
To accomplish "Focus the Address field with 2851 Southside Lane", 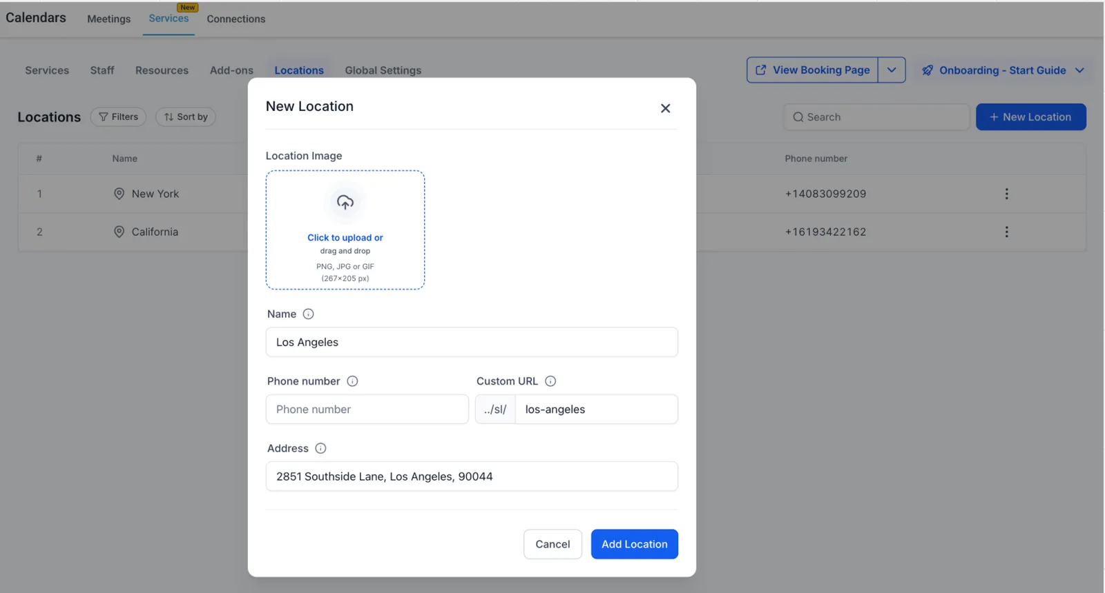I will 472,476.
